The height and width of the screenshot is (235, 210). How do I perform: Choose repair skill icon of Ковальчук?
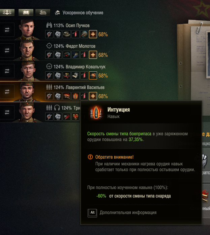[49, 75]
